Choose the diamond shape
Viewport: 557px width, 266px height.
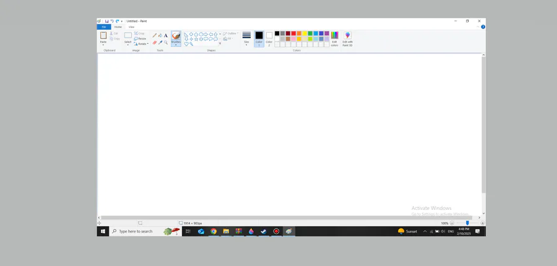click(x=191, y=35)
